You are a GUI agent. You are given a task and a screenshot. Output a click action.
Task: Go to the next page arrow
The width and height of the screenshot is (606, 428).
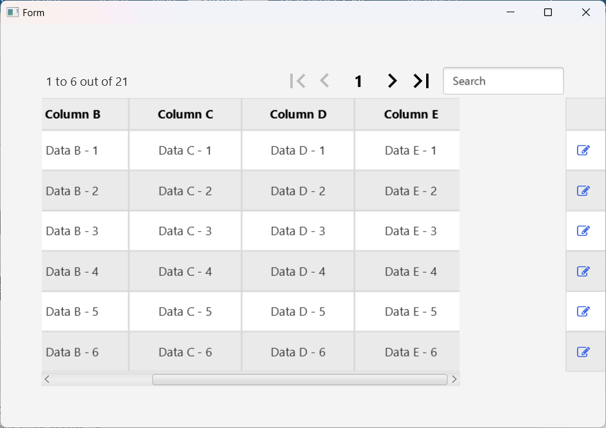[392, 81]
